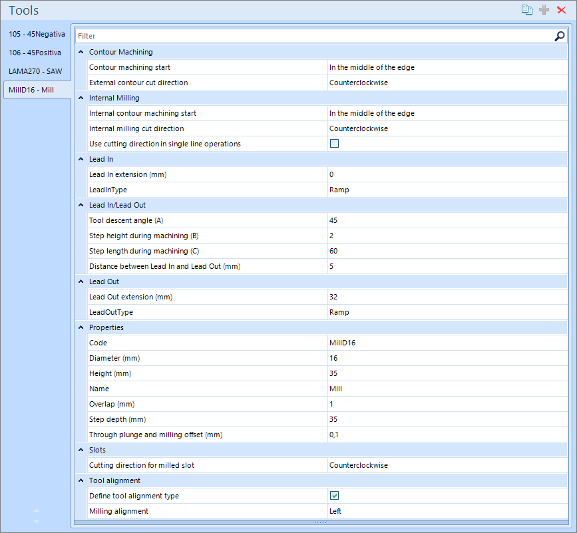Collapse the Contour Machining section
This screenshot has height=533, width=577.
[x=81, y=52]
